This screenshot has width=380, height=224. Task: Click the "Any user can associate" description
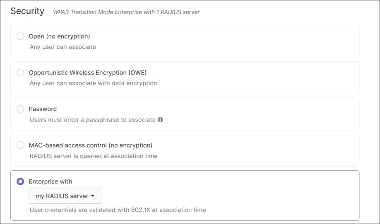tap(63, 47)
